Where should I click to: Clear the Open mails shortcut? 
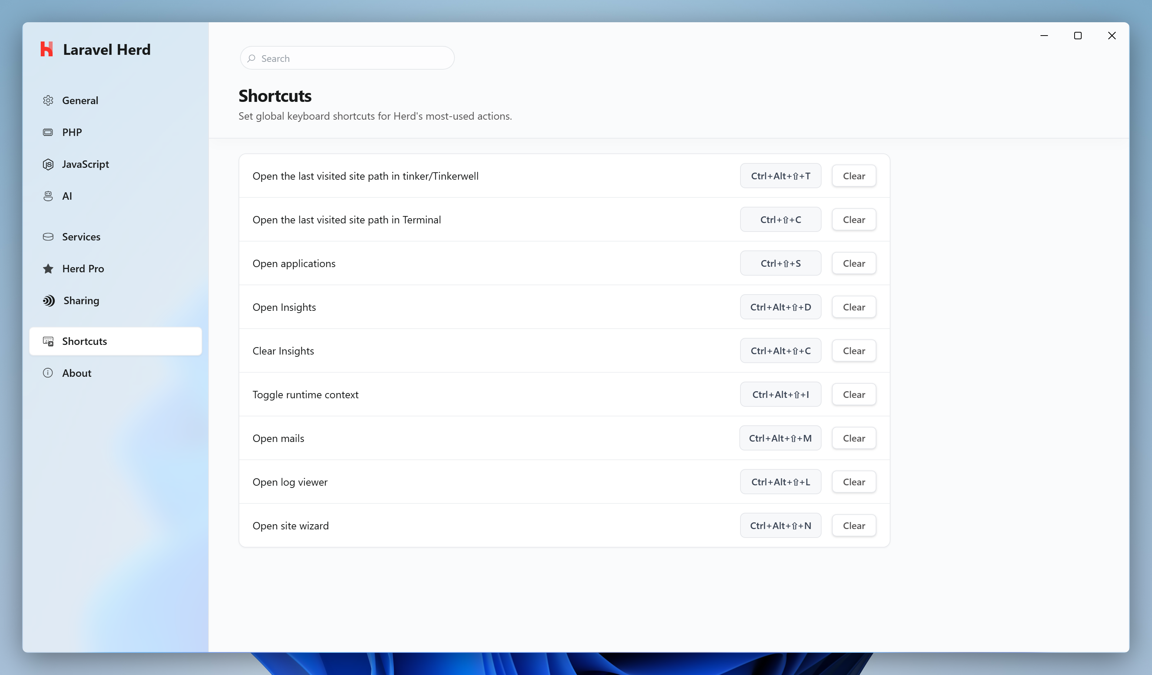(x=853, y=438)
